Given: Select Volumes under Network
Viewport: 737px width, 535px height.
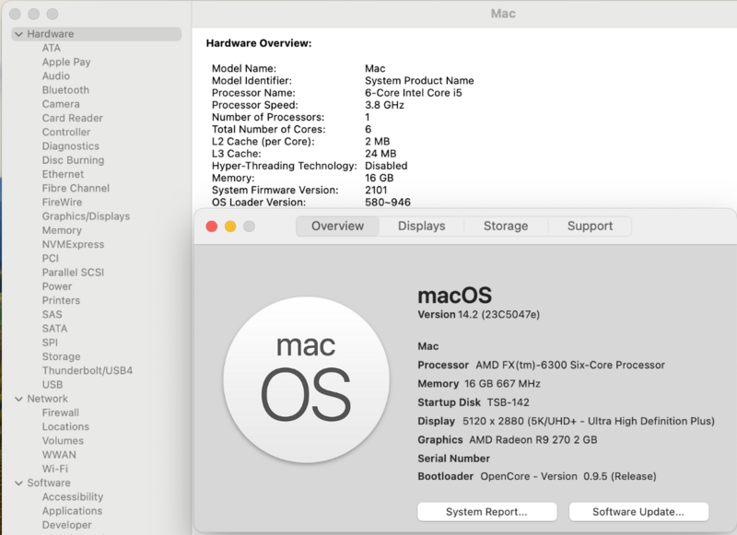Looking at the screenshot, I should (x=63, y=440).
